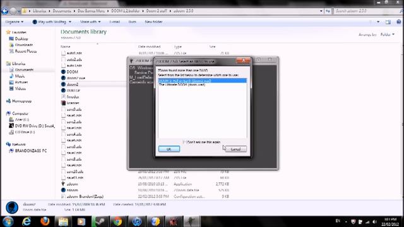This screenshot has height=227, width=404.
Task: Open the Windows Start menu
Action: click(x=8, y=221)
